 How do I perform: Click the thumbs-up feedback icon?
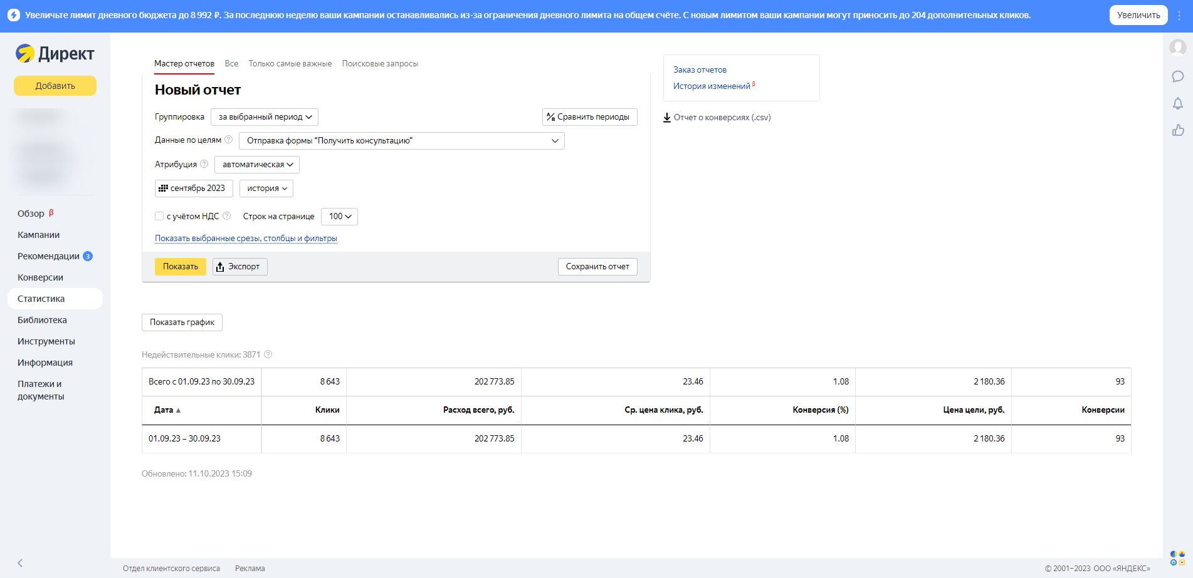(x=1177, y=130)
